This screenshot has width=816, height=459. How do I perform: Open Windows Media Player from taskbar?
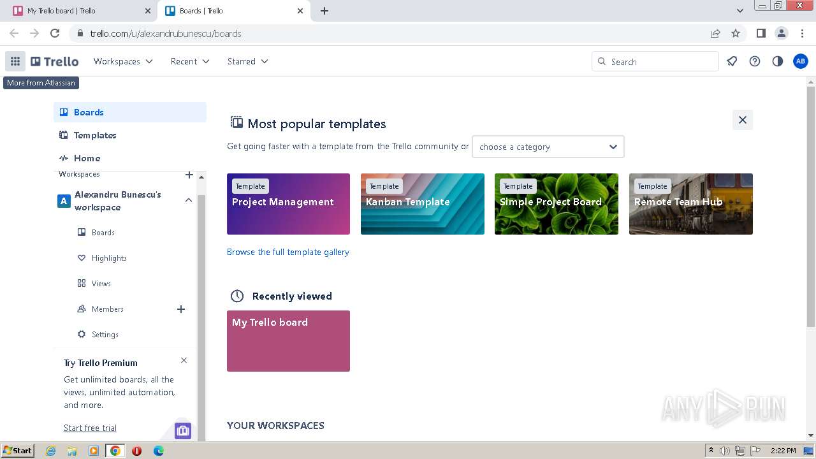(x=94, y=451)
